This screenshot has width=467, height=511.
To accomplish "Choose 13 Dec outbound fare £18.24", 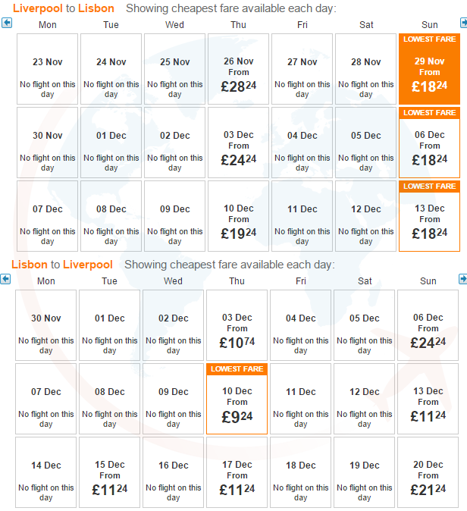I will [429, 216].
